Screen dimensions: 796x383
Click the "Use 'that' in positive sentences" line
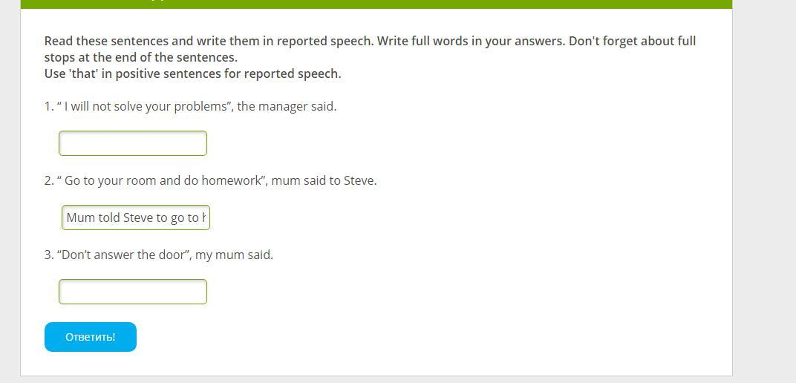click(x=192, y=73)
